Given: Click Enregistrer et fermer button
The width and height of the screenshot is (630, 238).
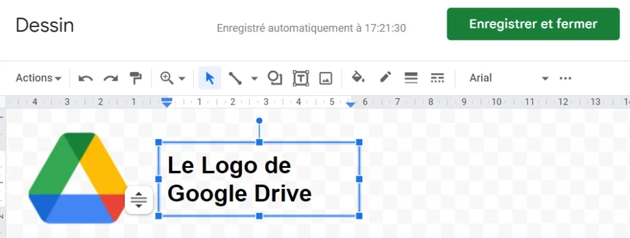Looking at the screenshot, I should point(533,24).
